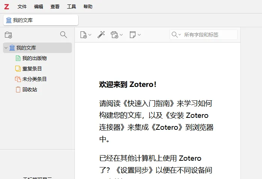
Task: Click the new collection folder icon
Action: [8, 35]
